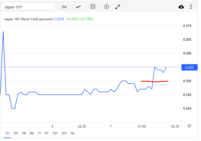Click the 7 date axis label
The width and height of the screenshot is (201, 141).
(111, 126)
